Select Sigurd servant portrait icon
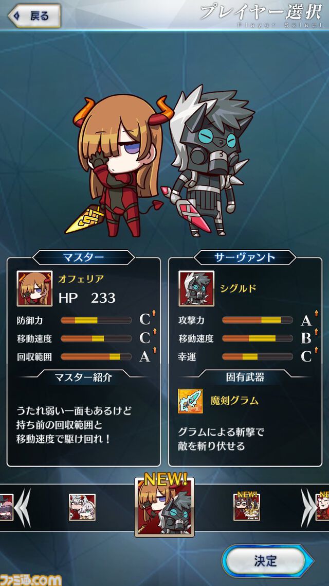 [196, 288]
